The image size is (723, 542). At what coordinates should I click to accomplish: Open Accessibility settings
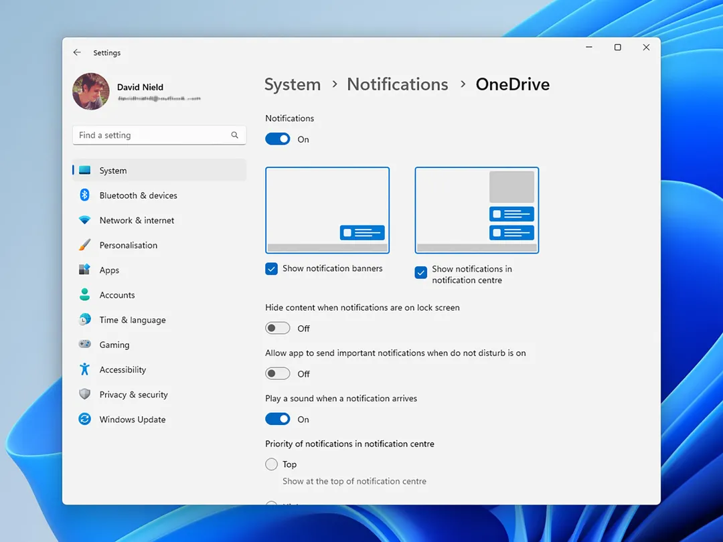[x=159, y=369]
